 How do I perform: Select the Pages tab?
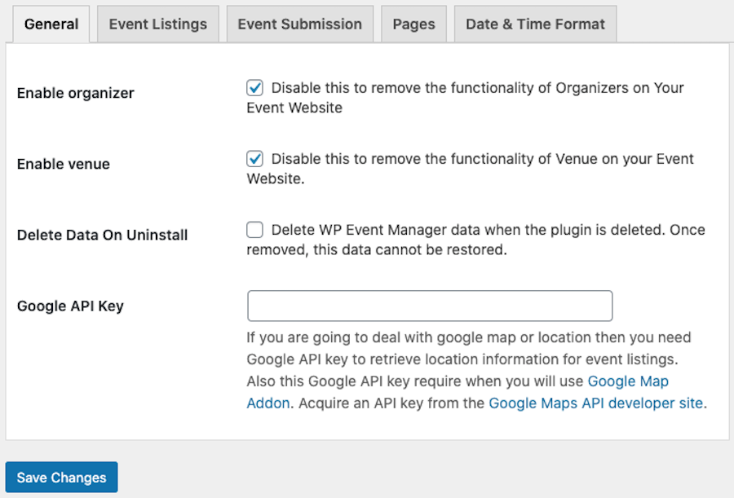413,24
